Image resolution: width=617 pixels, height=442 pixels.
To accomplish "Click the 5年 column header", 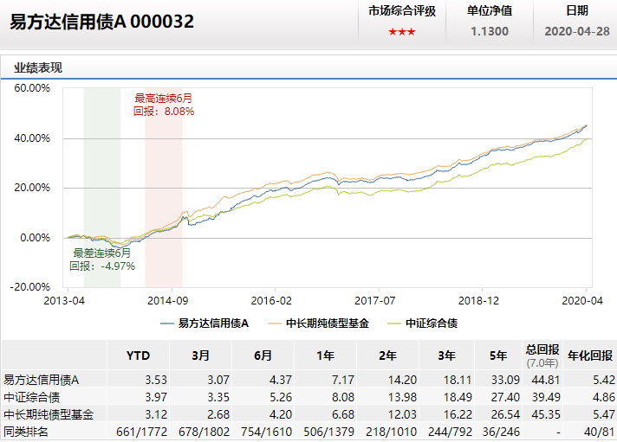I will [x=498, y=356].
